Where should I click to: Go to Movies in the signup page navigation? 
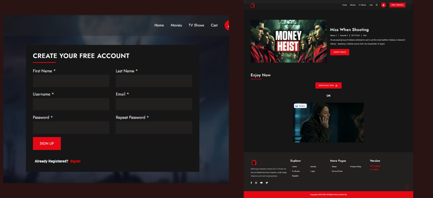(x=176, y=25)
